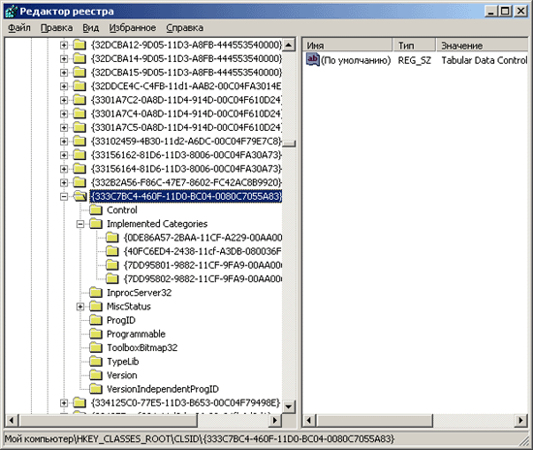Select the (По умолчанию) value name

click(x=356, y=60)
